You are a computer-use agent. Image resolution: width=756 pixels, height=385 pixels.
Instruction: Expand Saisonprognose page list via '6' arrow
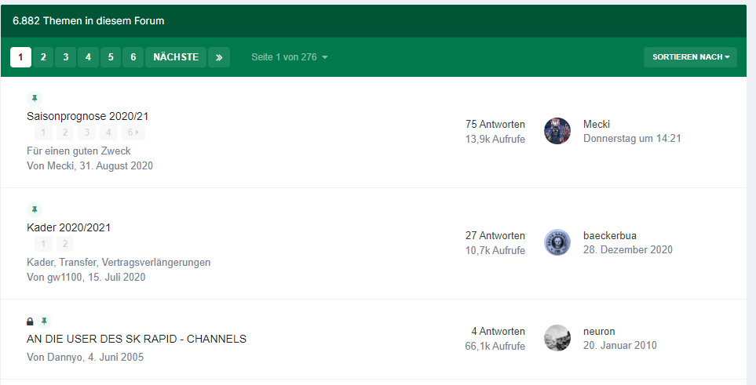134,133
